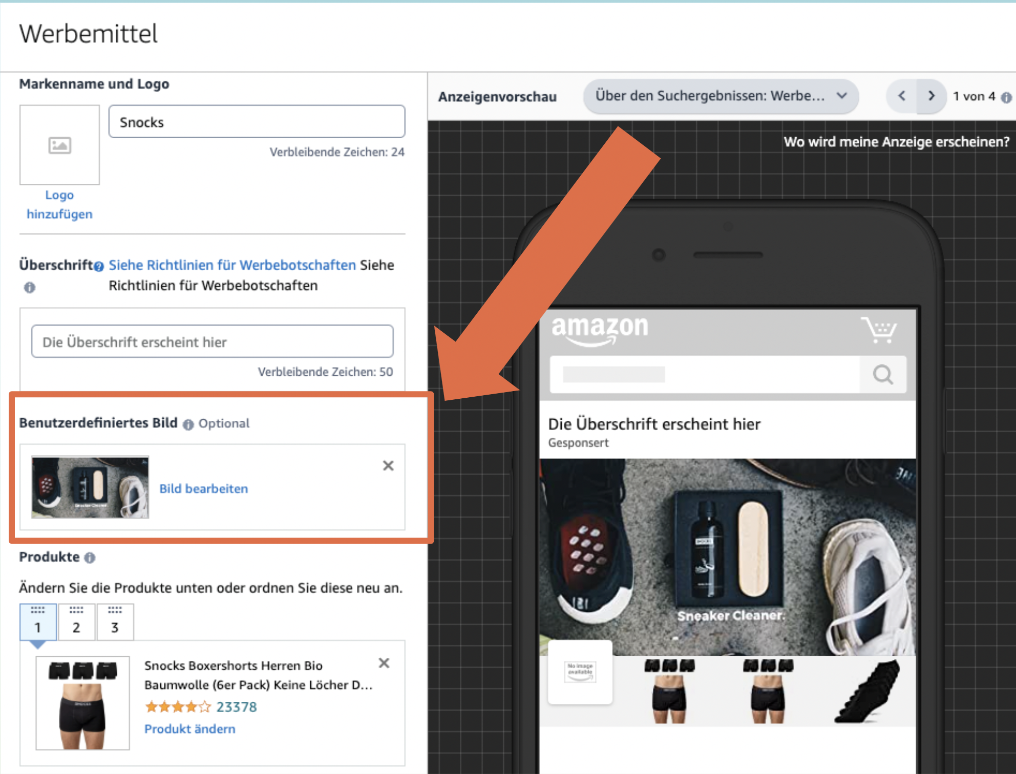1016x774 pixels.
Task: Click the logo image placeholder icon
Action: click(59, 145)
